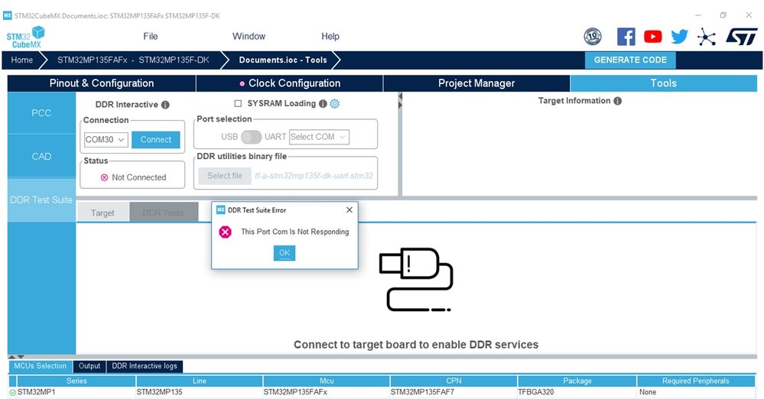Switch to MCUs Selection bottom tab
The height and width of the screenshot is (399, 764).
(x=40, y=366)
